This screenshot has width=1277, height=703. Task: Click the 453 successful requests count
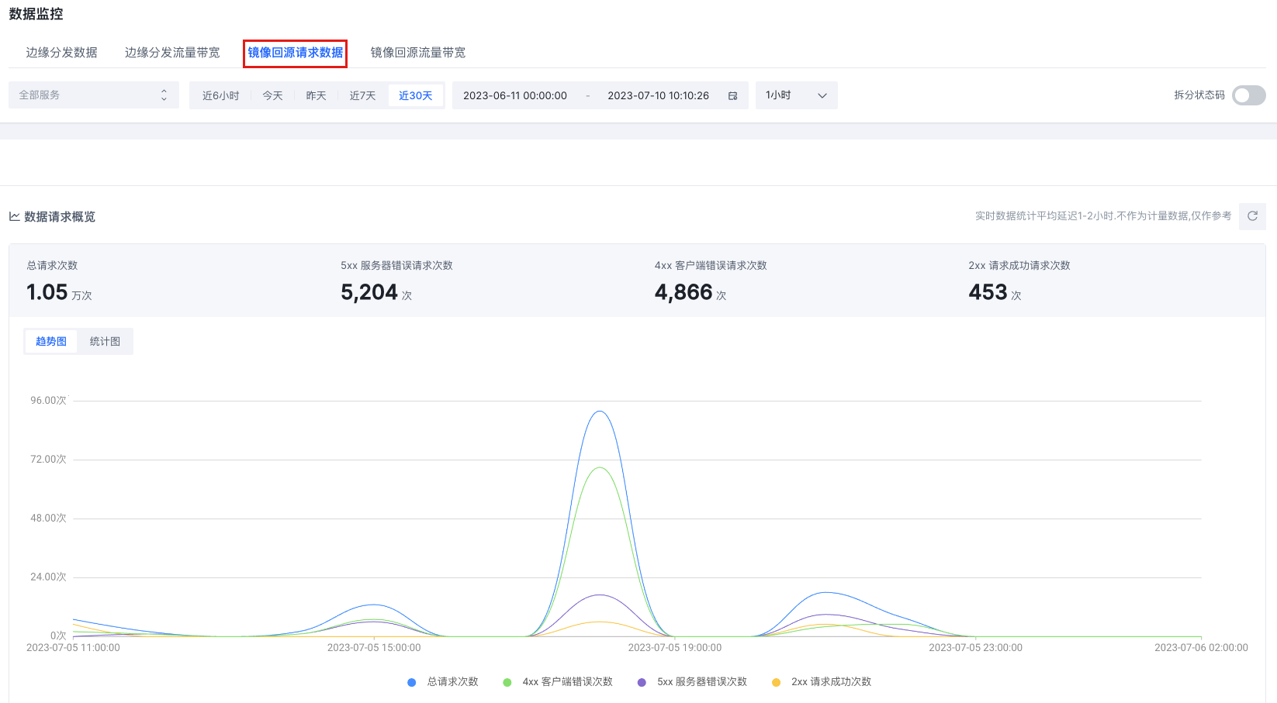995,292
